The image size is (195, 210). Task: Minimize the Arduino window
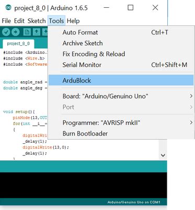pos(106,8)
